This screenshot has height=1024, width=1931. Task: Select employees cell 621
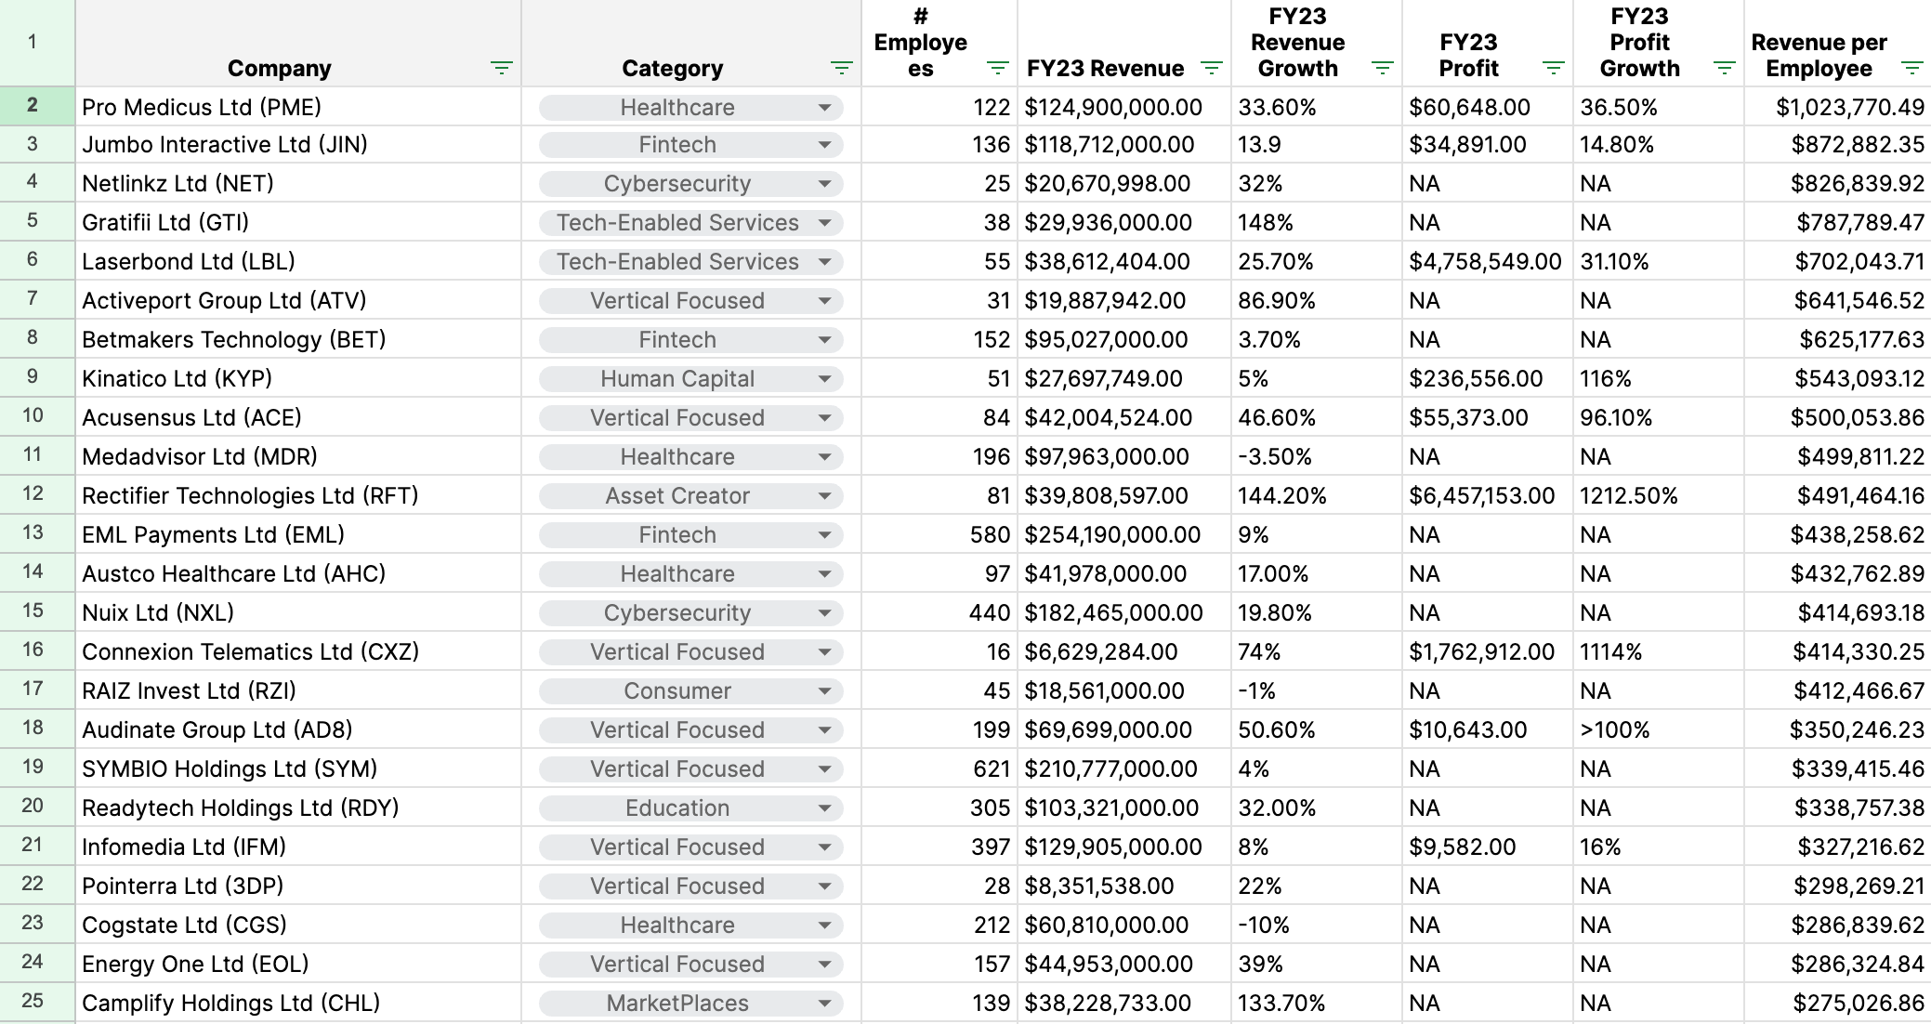(939, 769)
